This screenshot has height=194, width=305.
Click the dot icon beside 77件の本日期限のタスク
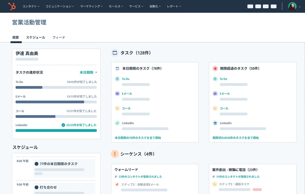(x=36, y=164)
